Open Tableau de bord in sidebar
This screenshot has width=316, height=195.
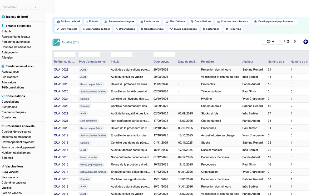(17, 17)
